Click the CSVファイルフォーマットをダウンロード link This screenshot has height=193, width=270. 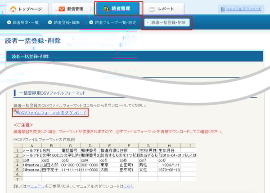click(x=52, y=113)
